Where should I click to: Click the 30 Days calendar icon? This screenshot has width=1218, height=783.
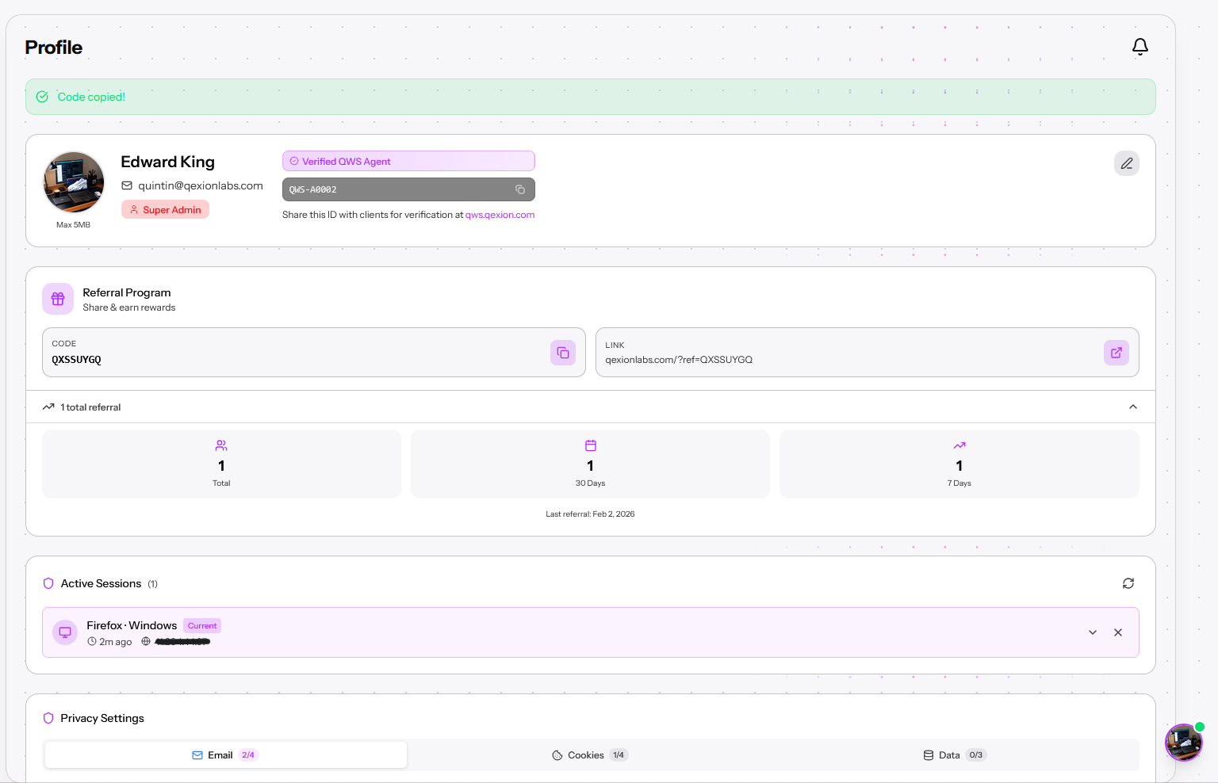pos(590,445)
